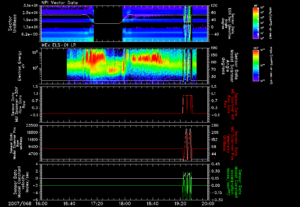Click the "120" sun elevation tick
The image size is (300, 207).
214,6
